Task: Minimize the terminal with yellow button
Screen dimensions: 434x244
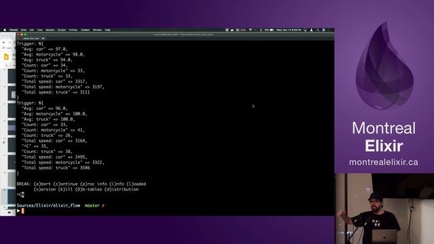Action: [22, 35]
